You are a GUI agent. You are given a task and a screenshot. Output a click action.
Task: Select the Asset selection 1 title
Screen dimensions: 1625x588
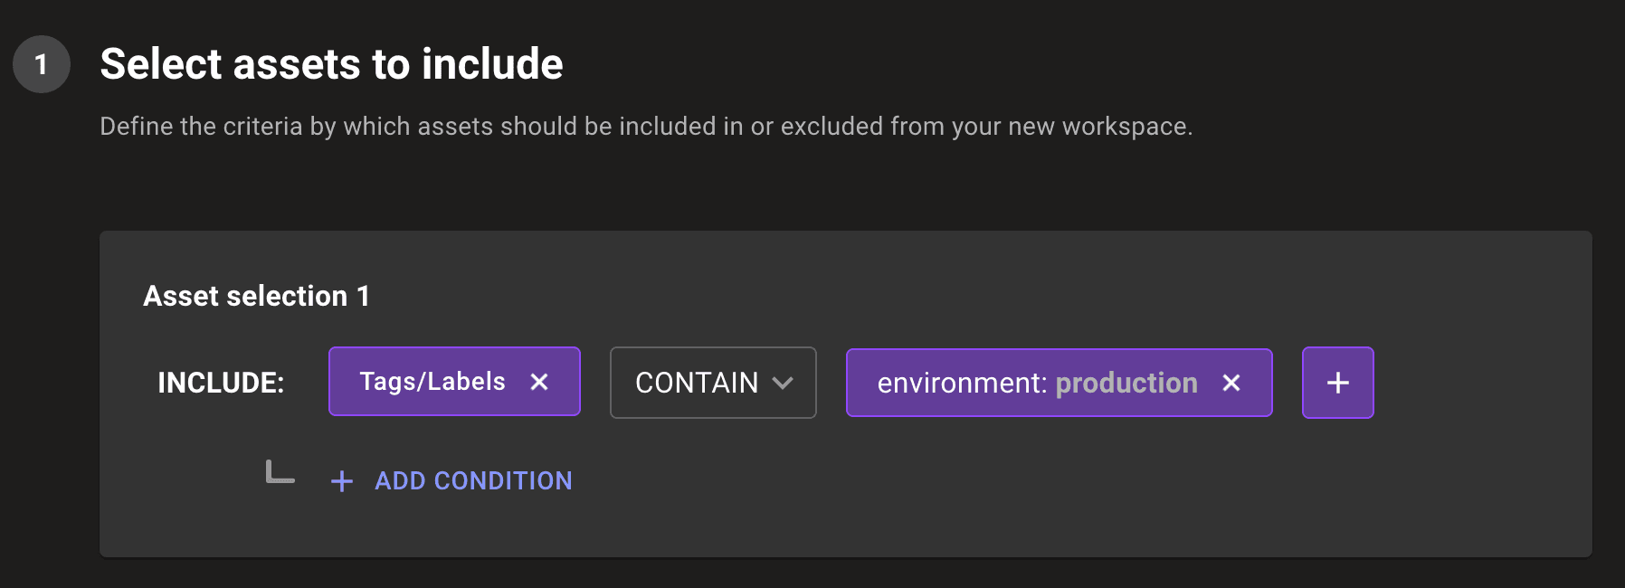(257, 296)
